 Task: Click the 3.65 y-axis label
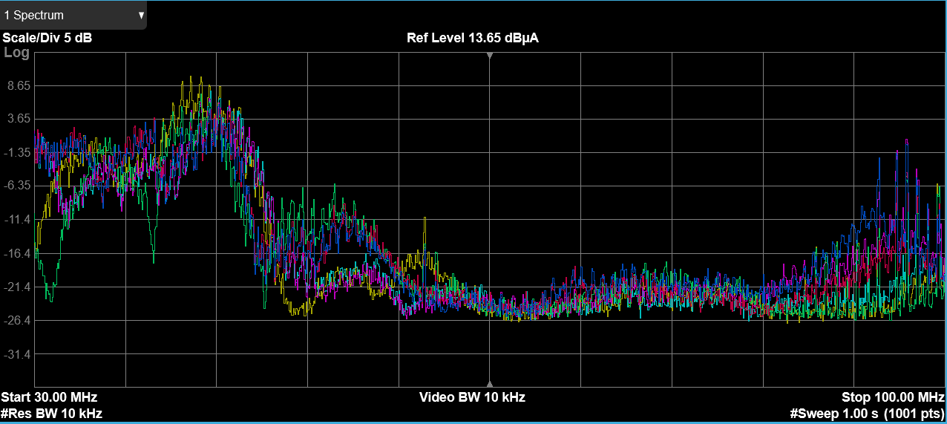pyautogui.click(x=17, y=119)
